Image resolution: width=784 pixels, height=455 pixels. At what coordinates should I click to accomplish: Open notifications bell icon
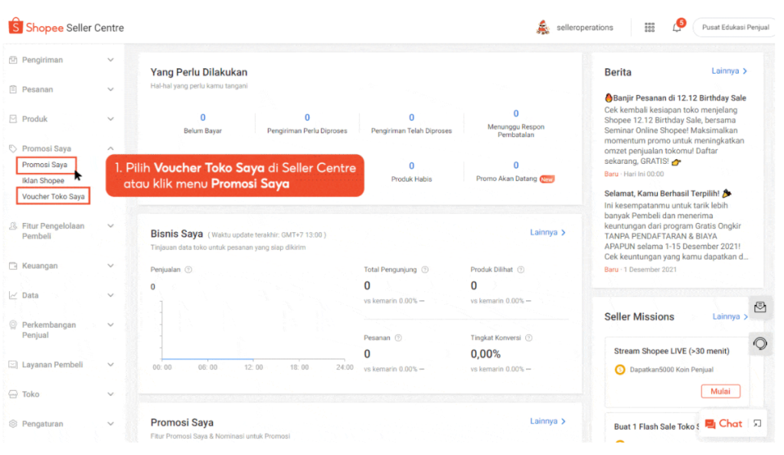pyautogui.click(x=677, y=28)
